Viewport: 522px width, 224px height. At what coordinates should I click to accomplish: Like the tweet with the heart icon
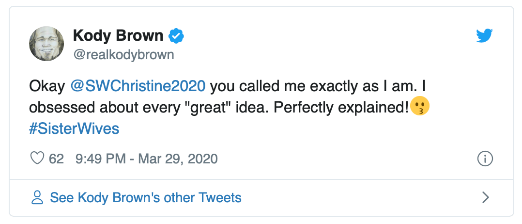click(37, 159)
